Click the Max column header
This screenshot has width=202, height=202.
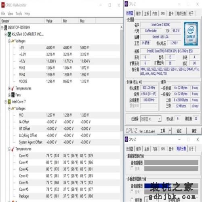pyautogui.click(x=87, y=21)
